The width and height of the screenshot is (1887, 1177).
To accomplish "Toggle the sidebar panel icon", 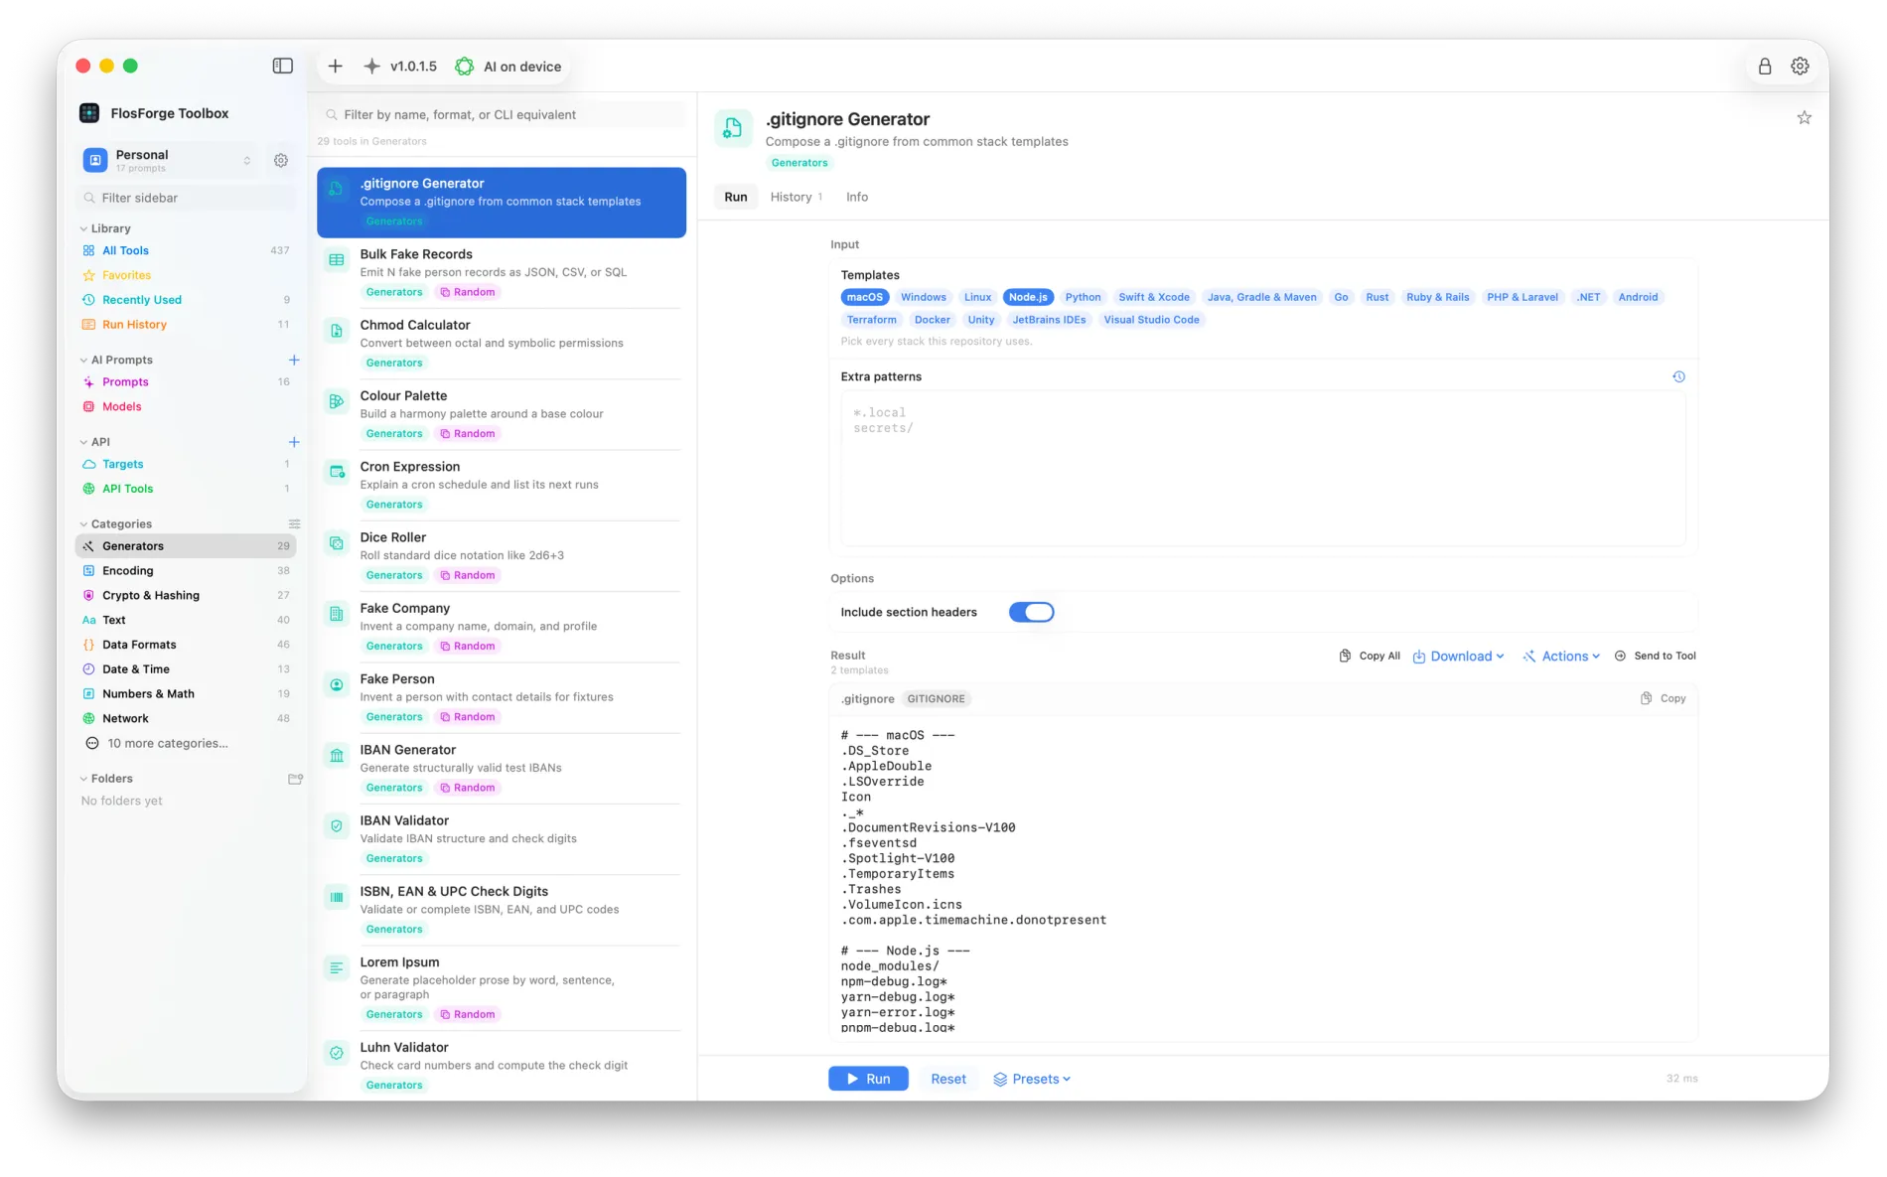I will point(283,66).
